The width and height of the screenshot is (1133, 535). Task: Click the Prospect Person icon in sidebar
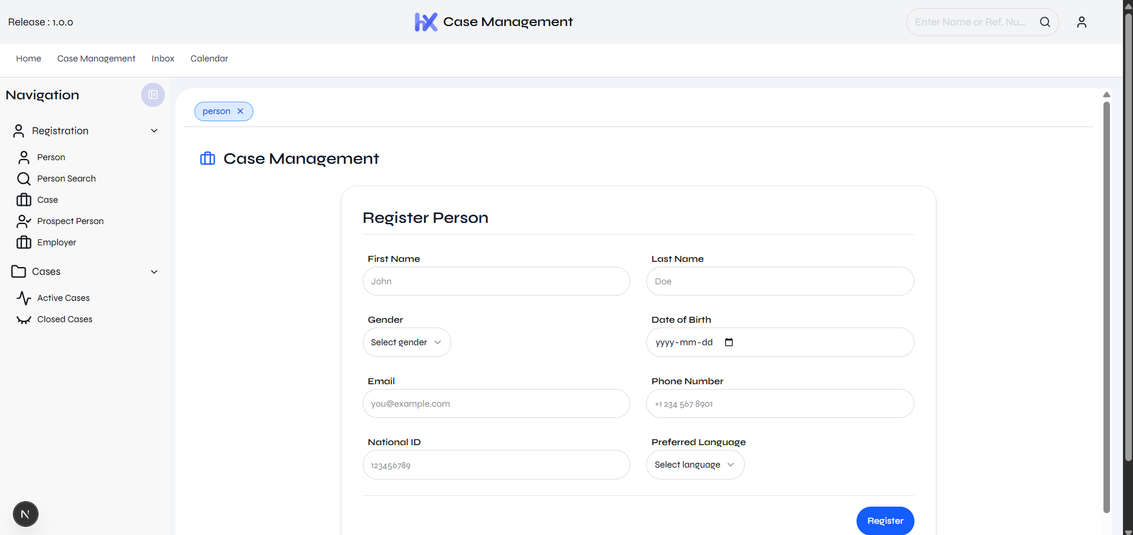pyautogui.click(x=24, y=221)
